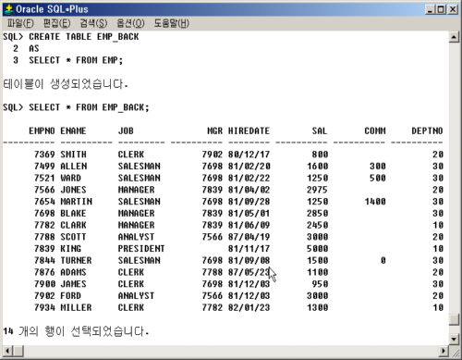Screen dimensions: 462x360
Task: Click the name ALLEN
Action: point(73,166)
